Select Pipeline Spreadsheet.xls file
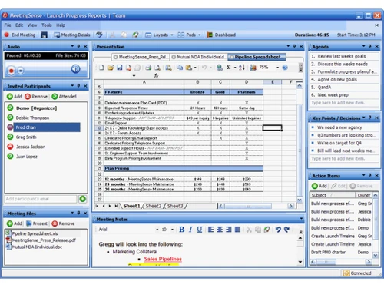The height and width of the screenshot is (288, 384). click(x=35, y=233)
